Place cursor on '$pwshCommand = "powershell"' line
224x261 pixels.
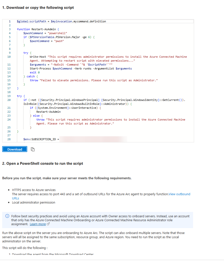pyautogui.click(x=45, y=33)
